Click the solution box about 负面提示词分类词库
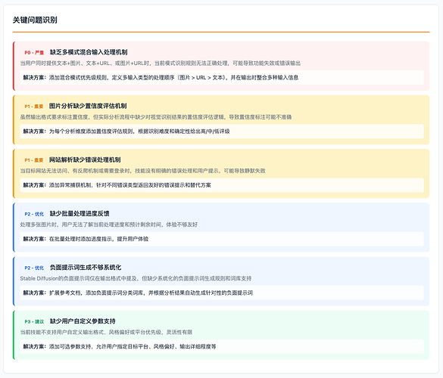Screen dimensions: 443x378 coord(222,293)
